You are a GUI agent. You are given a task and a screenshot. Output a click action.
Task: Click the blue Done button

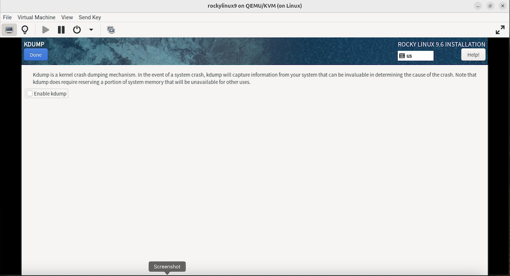36,55
